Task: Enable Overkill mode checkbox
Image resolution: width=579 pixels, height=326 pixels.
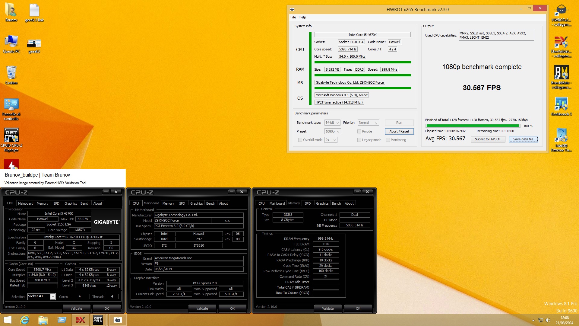Action: point(300,140)
